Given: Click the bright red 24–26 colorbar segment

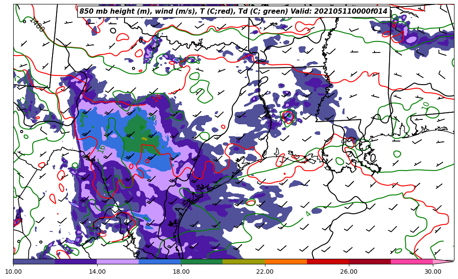Looking at the screenshot, I should [328, 261].
